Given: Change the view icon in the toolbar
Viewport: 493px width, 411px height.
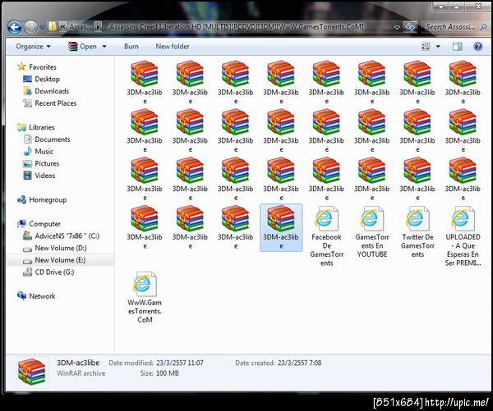Looking at the screenshot, I should pyautogui.click(x=426, y=47).
